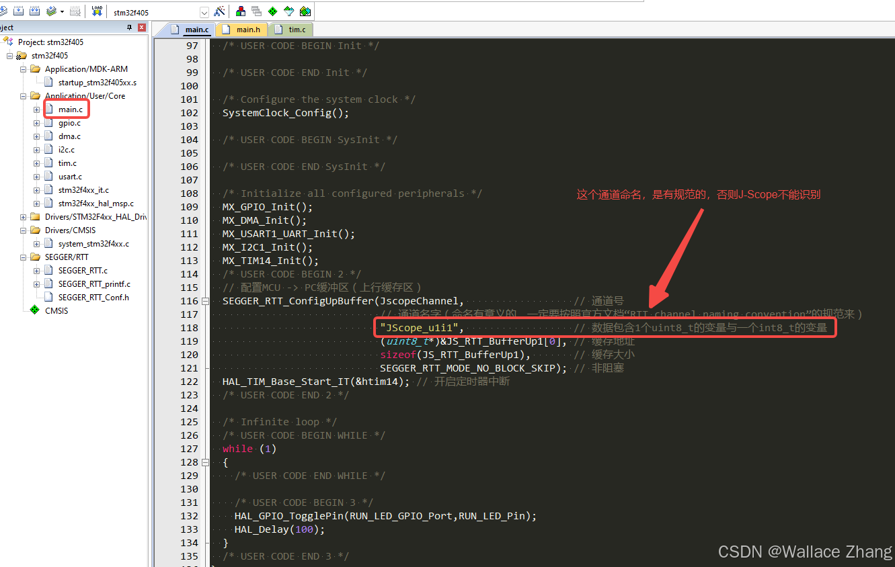Collapse code fold at line 128
Screen dimensions: 895x567
[206, 462]
